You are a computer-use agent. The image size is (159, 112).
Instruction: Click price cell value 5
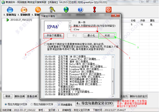(x=131, y=25)
